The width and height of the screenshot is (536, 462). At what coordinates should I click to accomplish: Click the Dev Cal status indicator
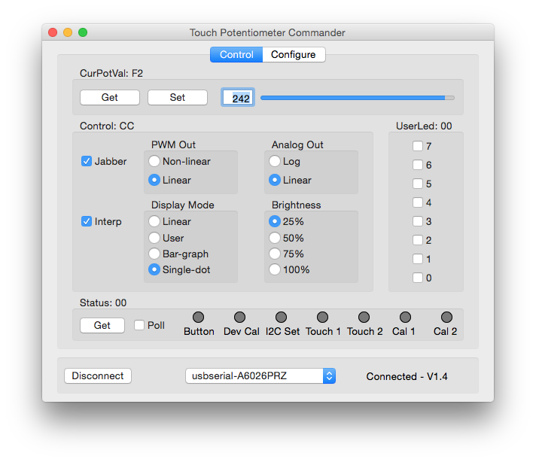click(239, 317)
